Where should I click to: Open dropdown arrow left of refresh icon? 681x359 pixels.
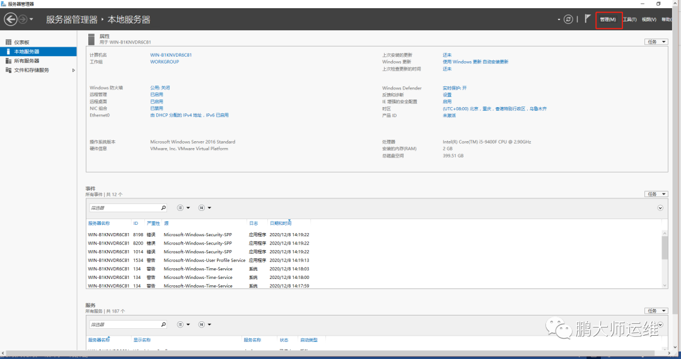[x=559, y=20]
